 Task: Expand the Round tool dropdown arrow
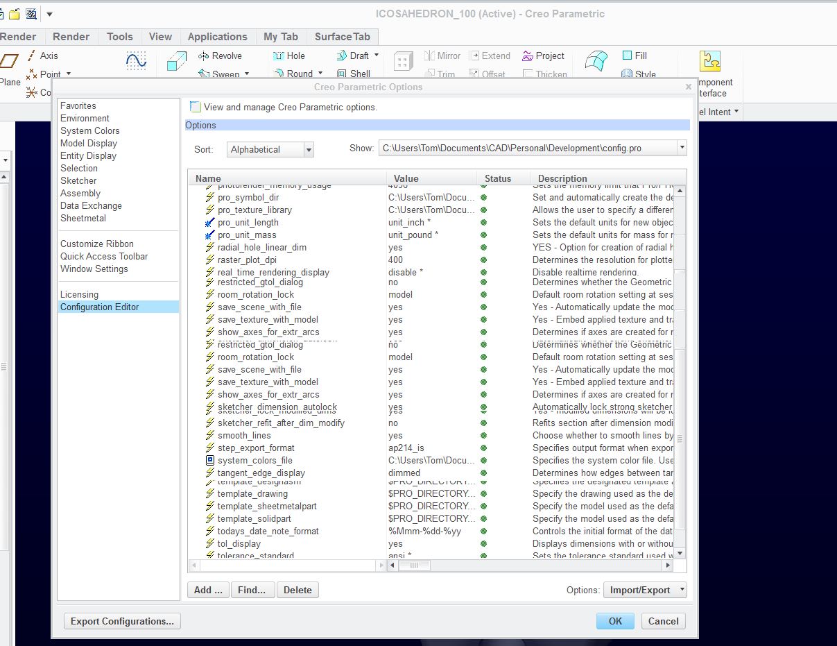click(320, 74)
